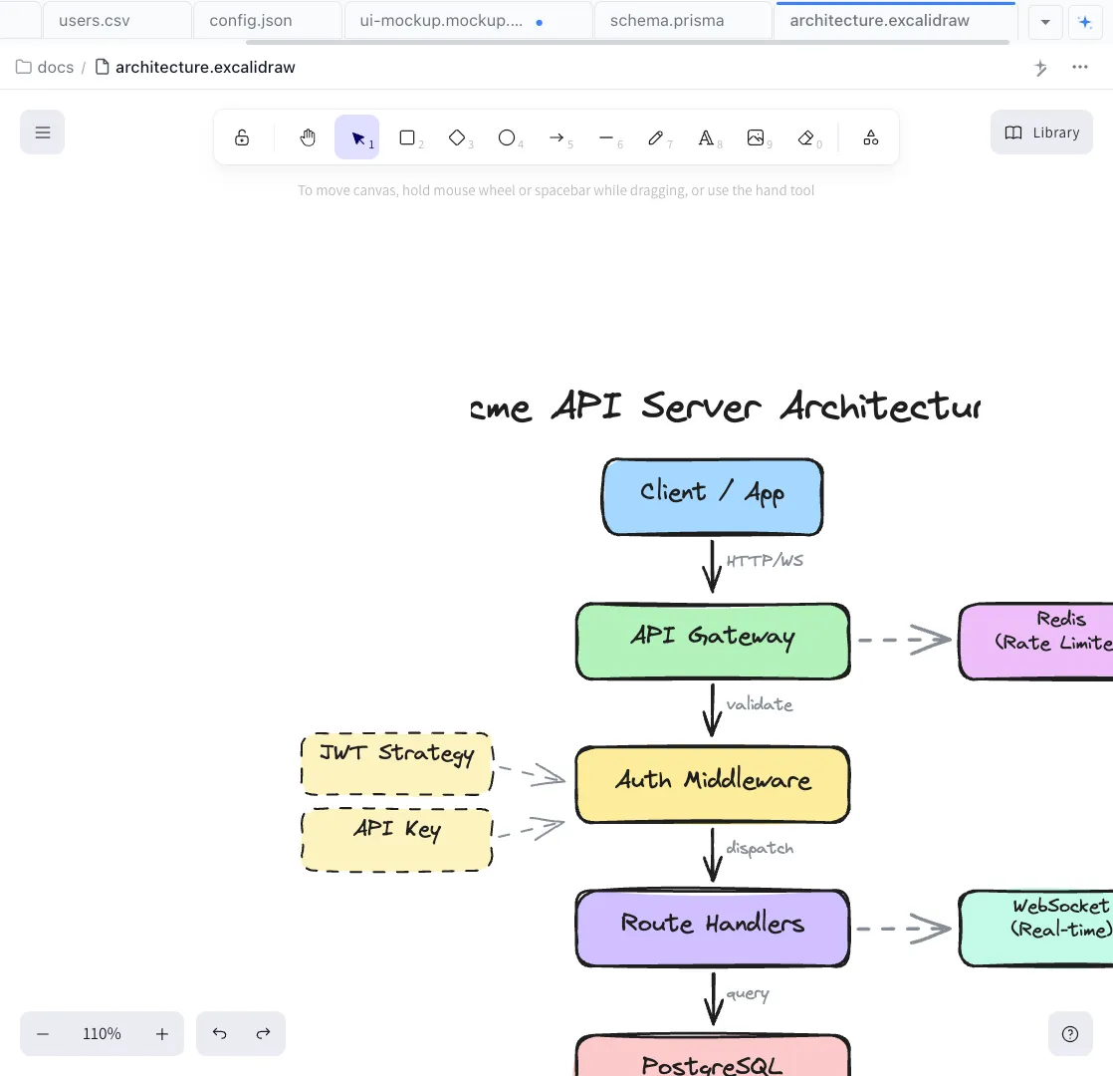Toggle the keep-selected-tool lock
The height and width of the screenshot is (1076, 1113).
242,136
